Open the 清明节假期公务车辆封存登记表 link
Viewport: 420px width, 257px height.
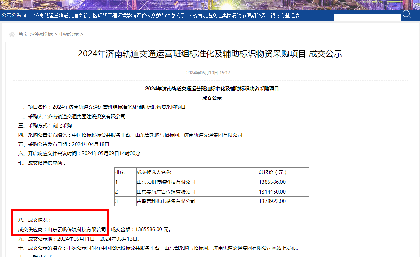point(244,16)
